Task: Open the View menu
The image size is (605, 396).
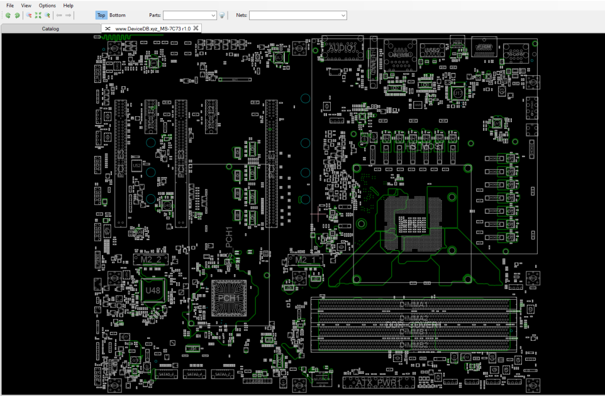Action: click(26, 6)
